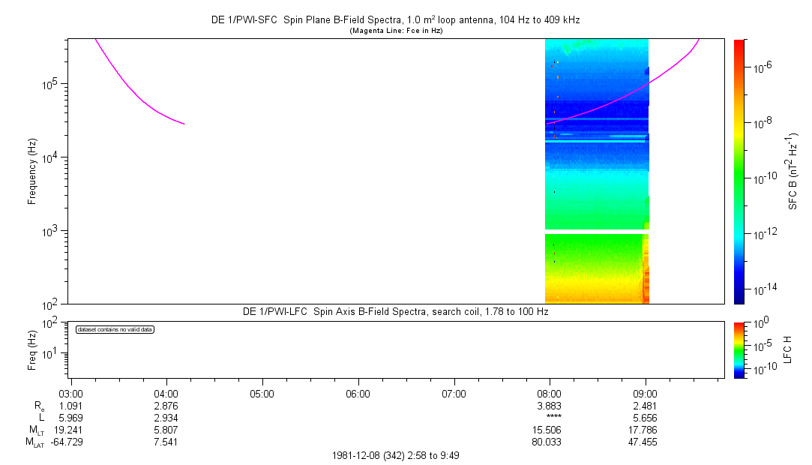The width and height of the screenshot is (812, 465).
Task: Click the LFC H colorbar
Action: click(x=739, y=349)
